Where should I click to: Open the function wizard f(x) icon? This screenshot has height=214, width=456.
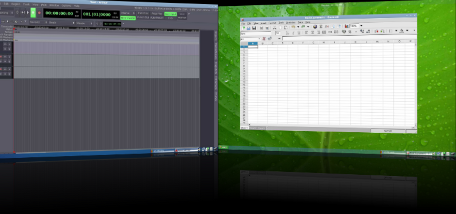click(327, 27)
